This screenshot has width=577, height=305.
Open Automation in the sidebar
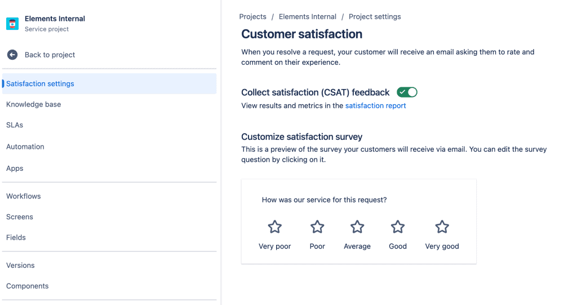coord(25,147)
